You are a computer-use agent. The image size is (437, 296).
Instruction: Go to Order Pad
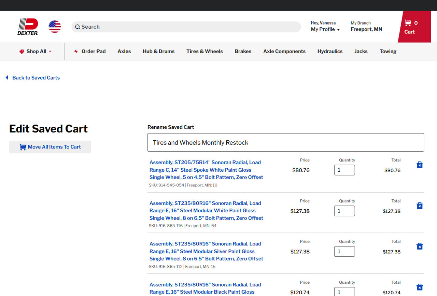94,51
